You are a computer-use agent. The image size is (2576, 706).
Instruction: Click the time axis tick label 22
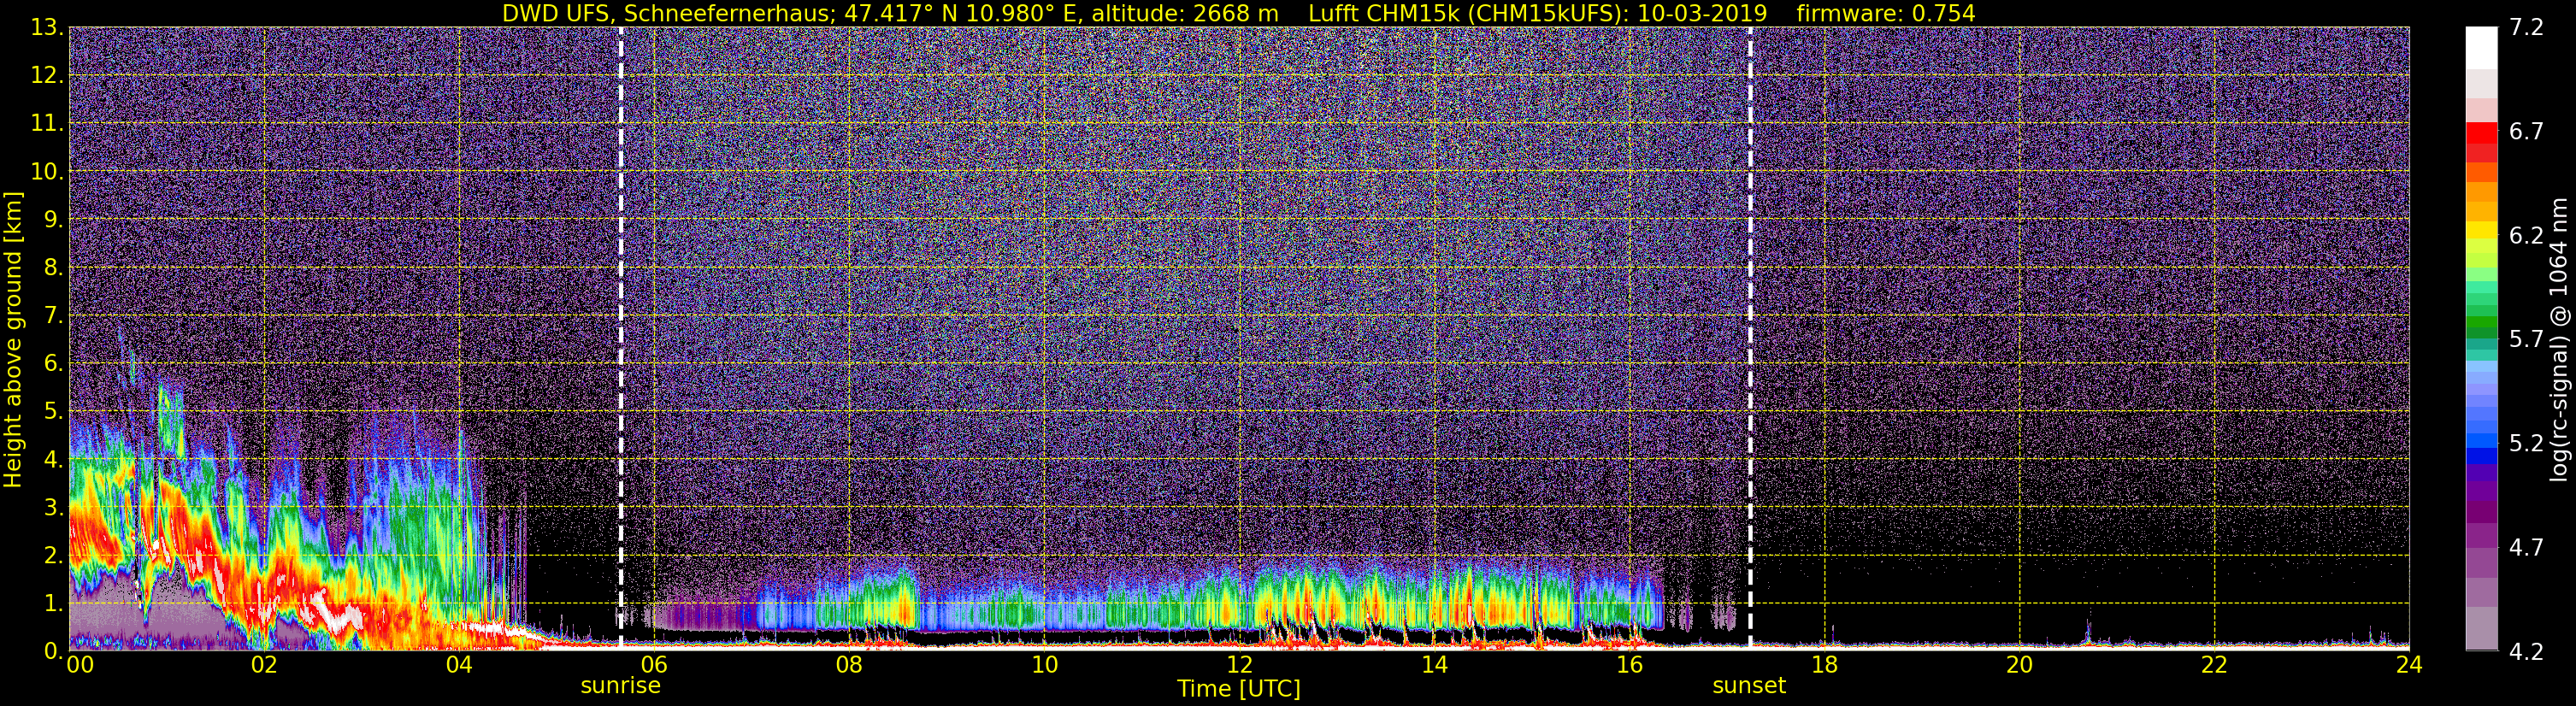click(2214, 665)
